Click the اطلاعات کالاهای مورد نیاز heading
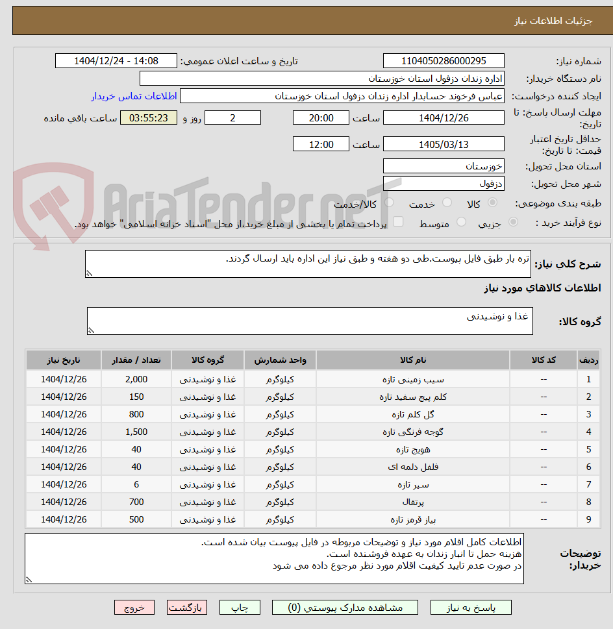 542,288
